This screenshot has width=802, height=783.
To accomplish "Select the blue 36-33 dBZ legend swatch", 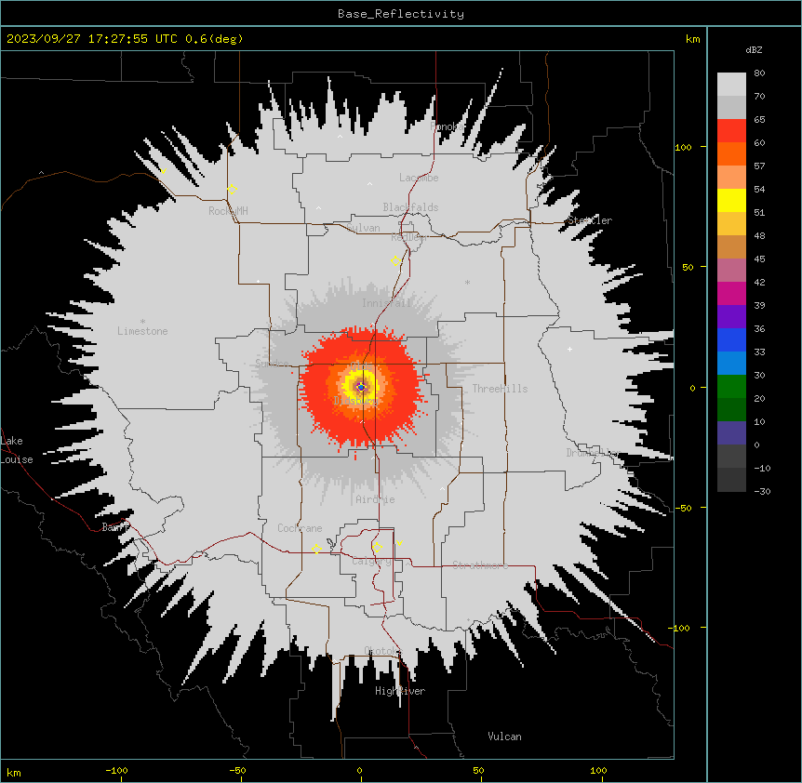I will click(731, 339).
